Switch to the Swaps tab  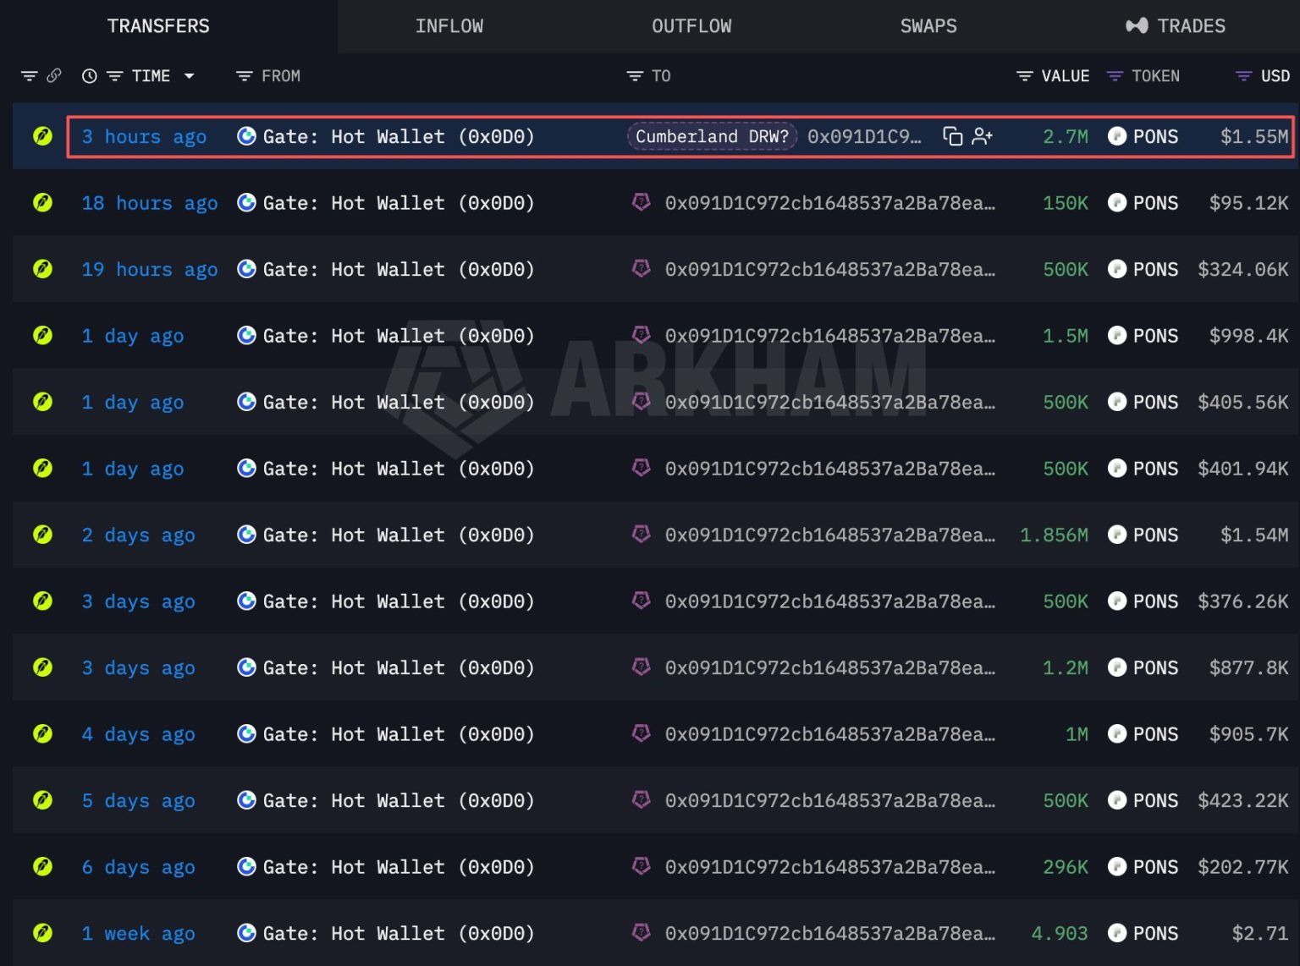[x=928, y=26]
